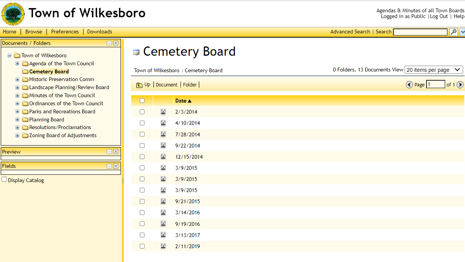
Task: Open the items per page dropdown
Action: (x=433, y=70)
